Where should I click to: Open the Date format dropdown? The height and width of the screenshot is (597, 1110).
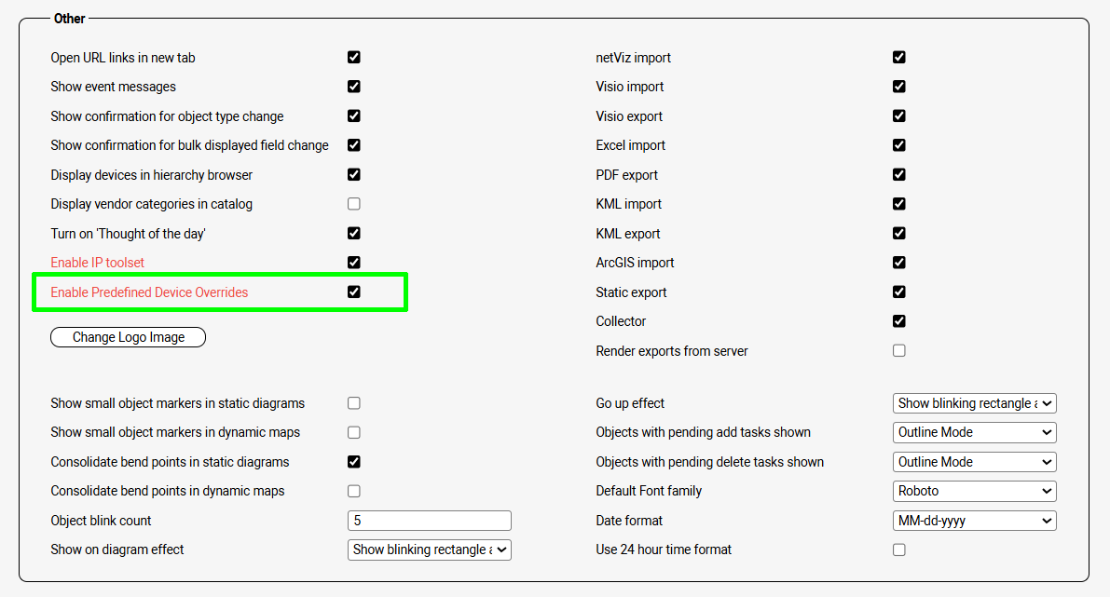point(974,521)
